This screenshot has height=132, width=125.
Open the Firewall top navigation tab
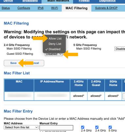tap(84, 1)
